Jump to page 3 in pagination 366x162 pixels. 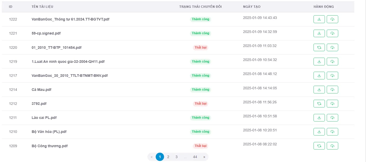tap(177, 157)
